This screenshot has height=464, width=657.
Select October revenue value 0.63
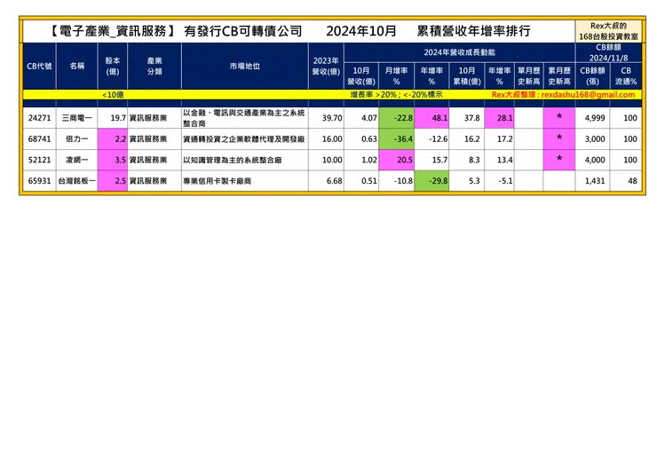[x=369, y=139]
